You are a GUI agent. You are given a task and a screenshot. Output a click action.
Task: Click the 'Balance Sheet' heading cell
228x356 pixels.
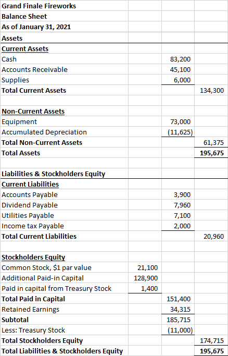coord(64,16)
